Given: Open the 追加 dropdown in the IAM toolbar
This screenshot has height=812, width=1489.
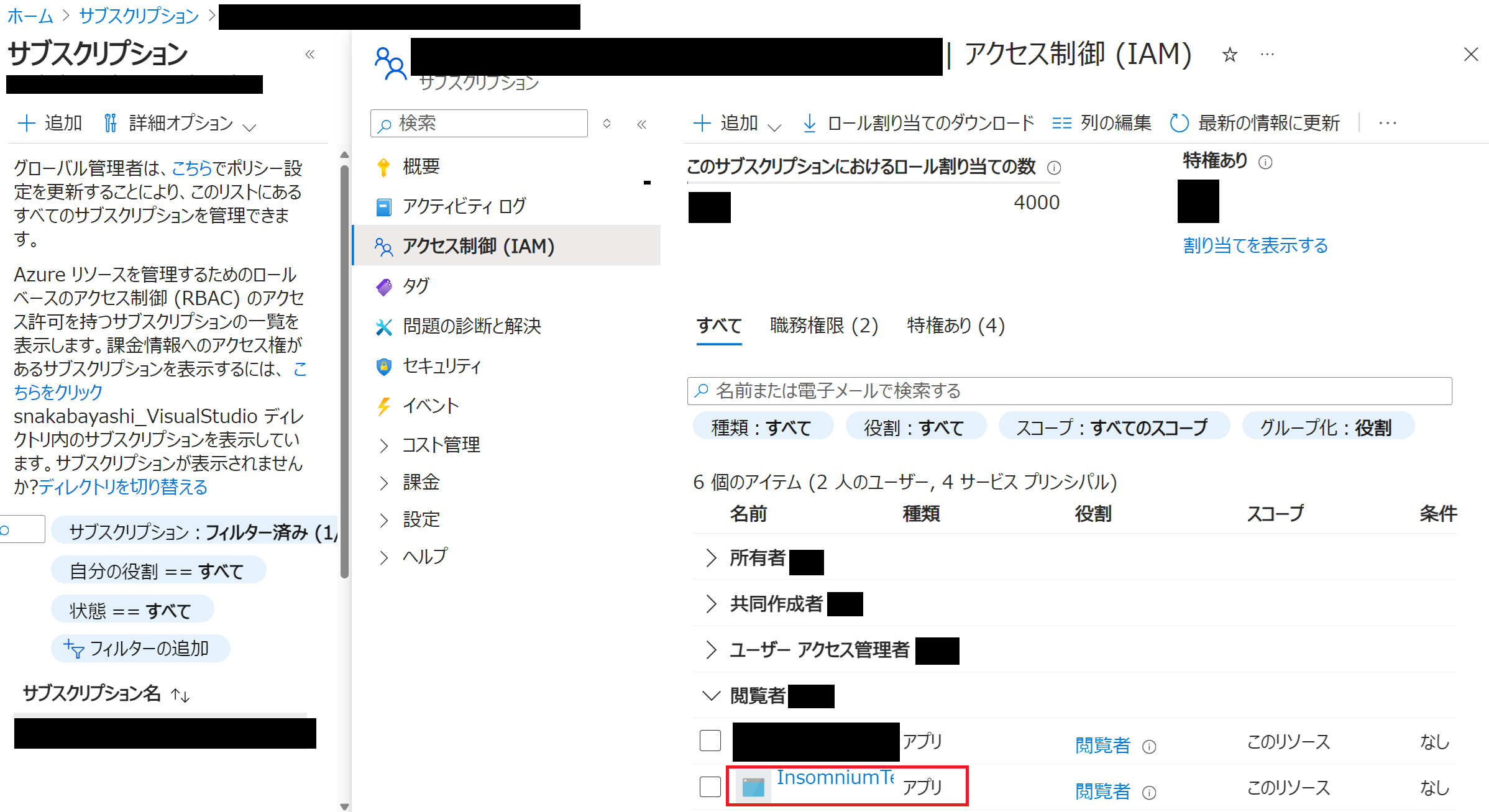Looking at the screenshot, I should [x=738, y=123].
